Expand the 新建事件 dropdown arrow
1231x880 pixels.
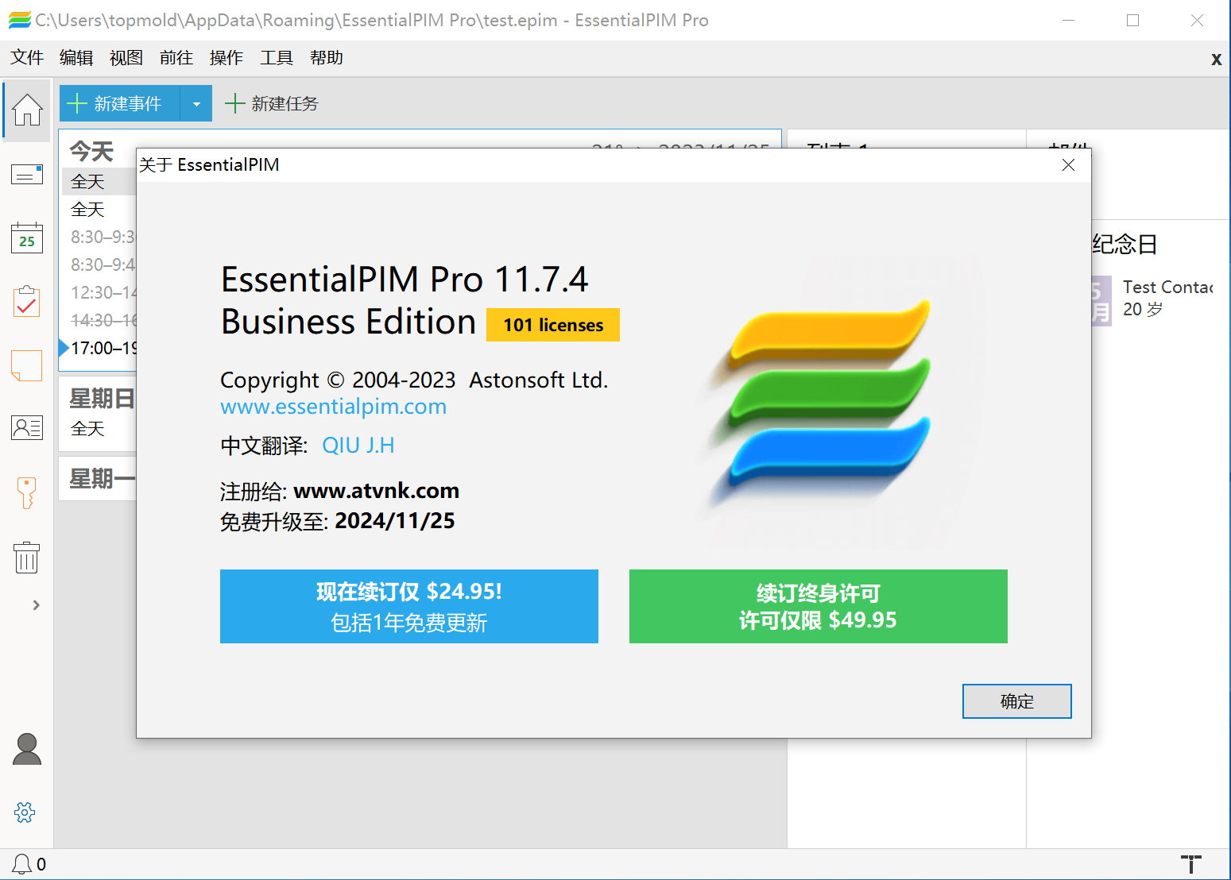click(x=196, y=103)
